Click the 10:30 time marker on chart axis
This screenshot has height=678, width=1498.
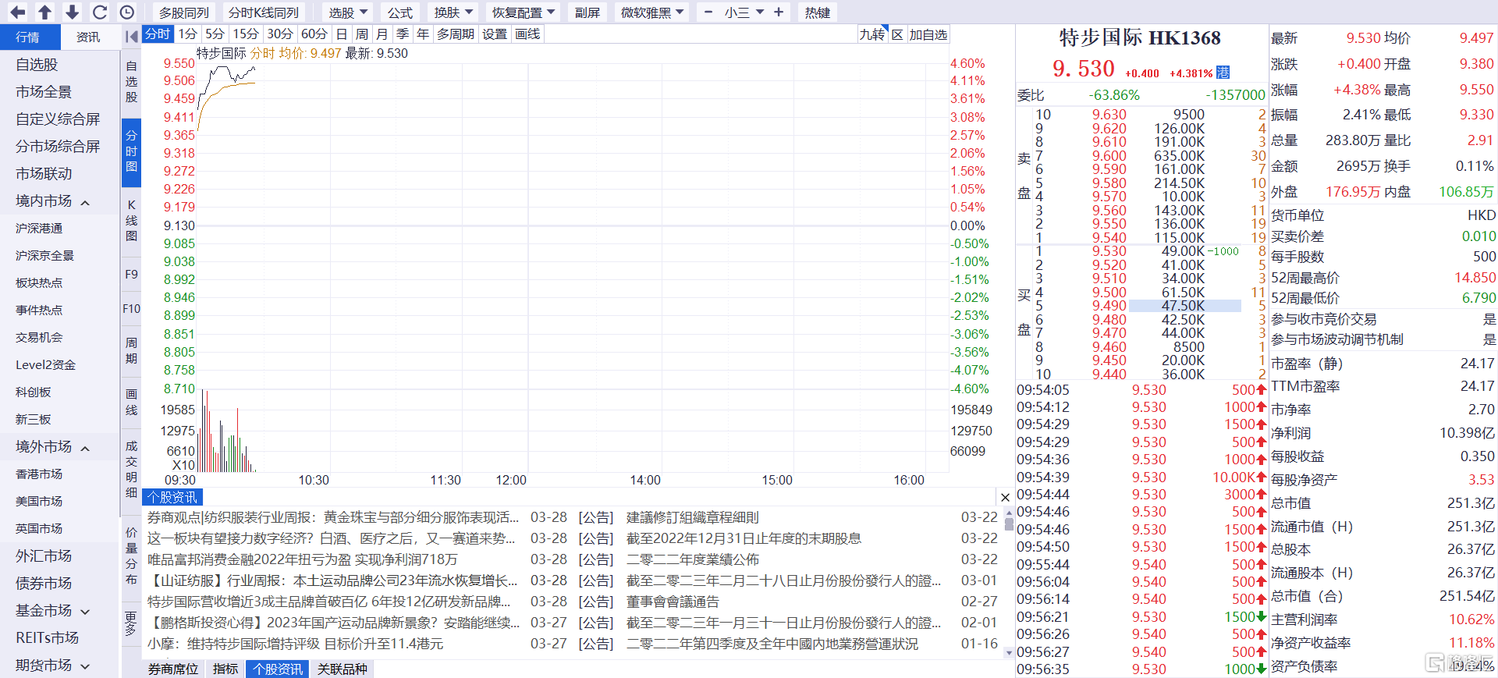(314, 480)
